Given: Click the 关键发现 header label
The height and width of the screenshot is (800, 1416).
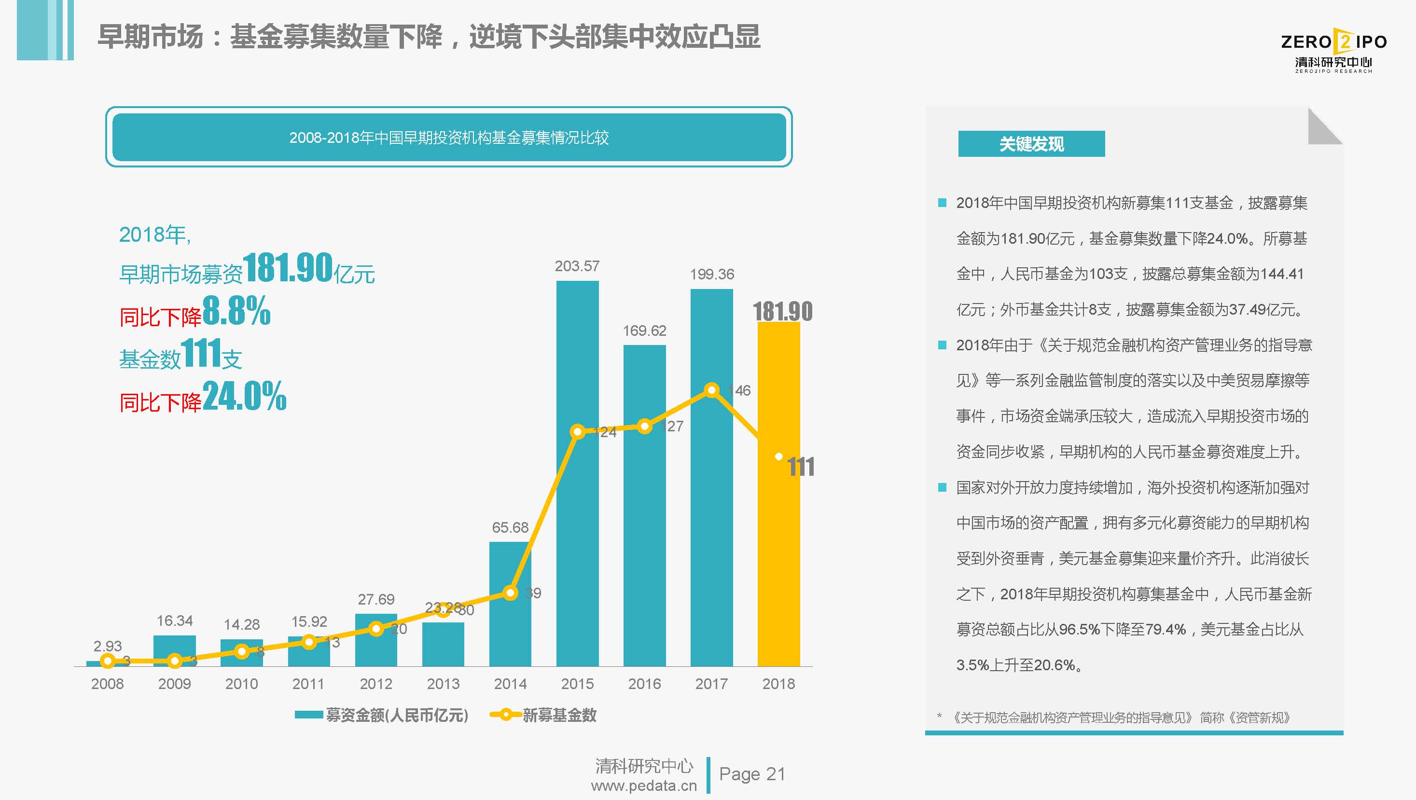Looking at the screenshot, I should click(x=1031, y=144).
